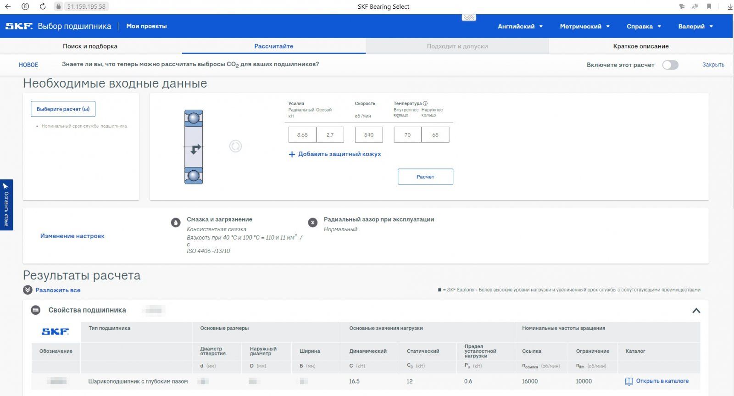Click the bearing cross-section image
The width and height of the screenshot is (734, 396).
point(194,147)
